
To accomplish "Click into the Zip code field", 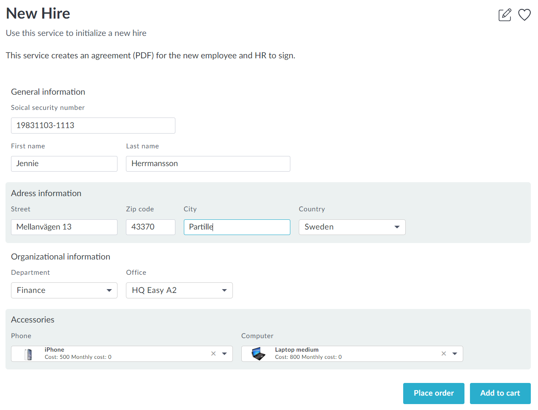I will pyautogui.click(x=150, y=227).
